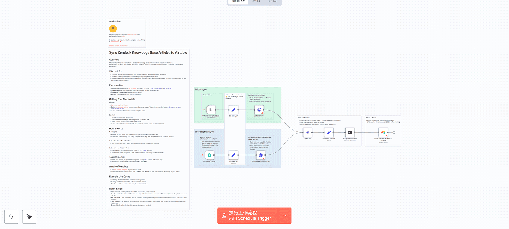Expand the execute workflow trigger dropdown arrow
This screenshot has height=229, width=509.
(x=285, y=216)
